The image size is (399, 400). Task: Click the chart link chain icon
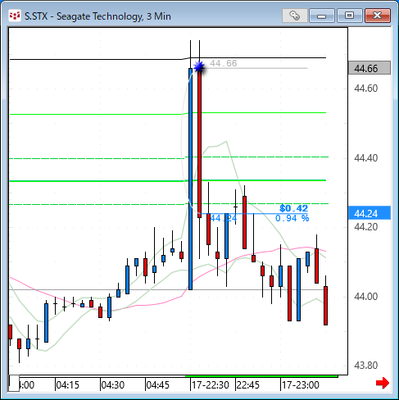294,16
